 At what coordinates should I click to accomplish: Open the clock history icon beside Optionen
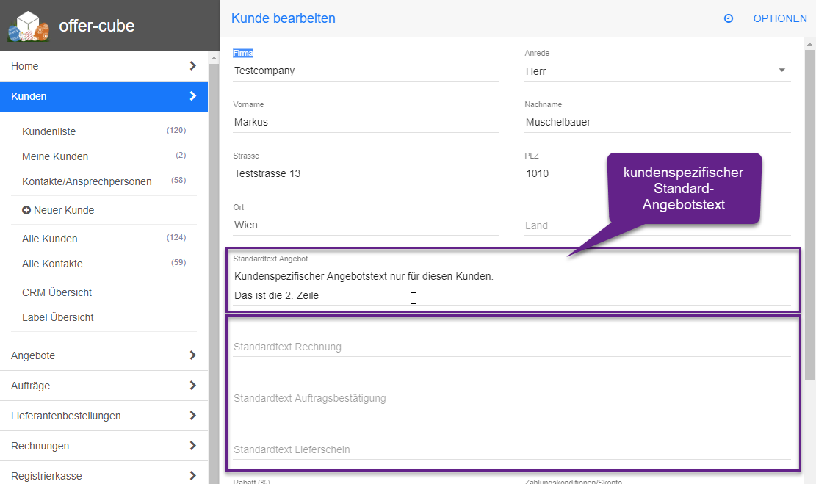729,19
